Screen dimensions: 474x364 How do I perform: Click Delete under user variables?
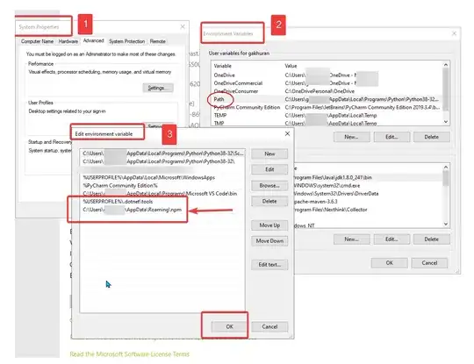[431, 137]
